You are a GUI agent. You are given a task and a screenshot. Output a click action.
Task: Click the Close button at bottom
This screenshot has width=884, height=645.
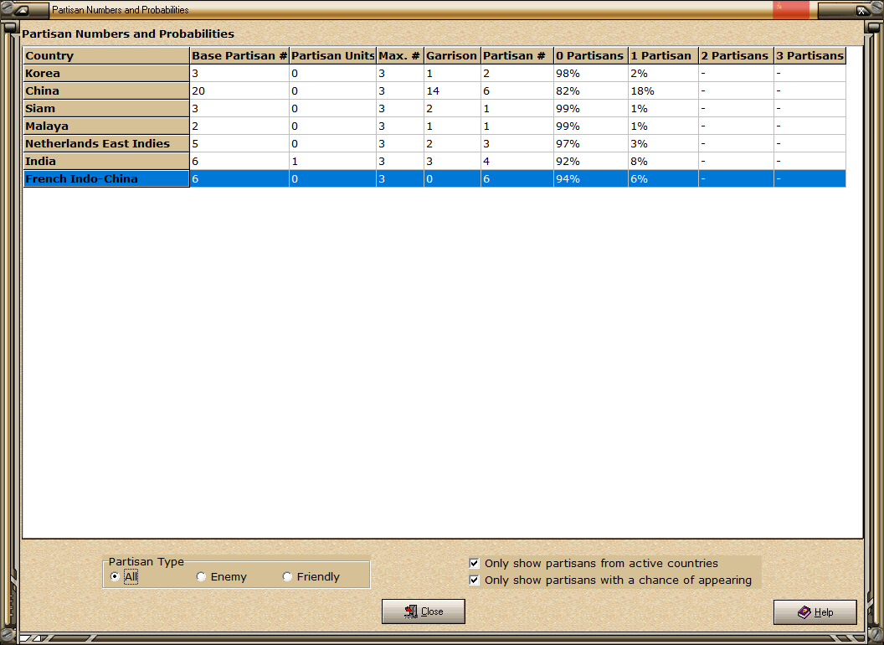pos(424,611)
